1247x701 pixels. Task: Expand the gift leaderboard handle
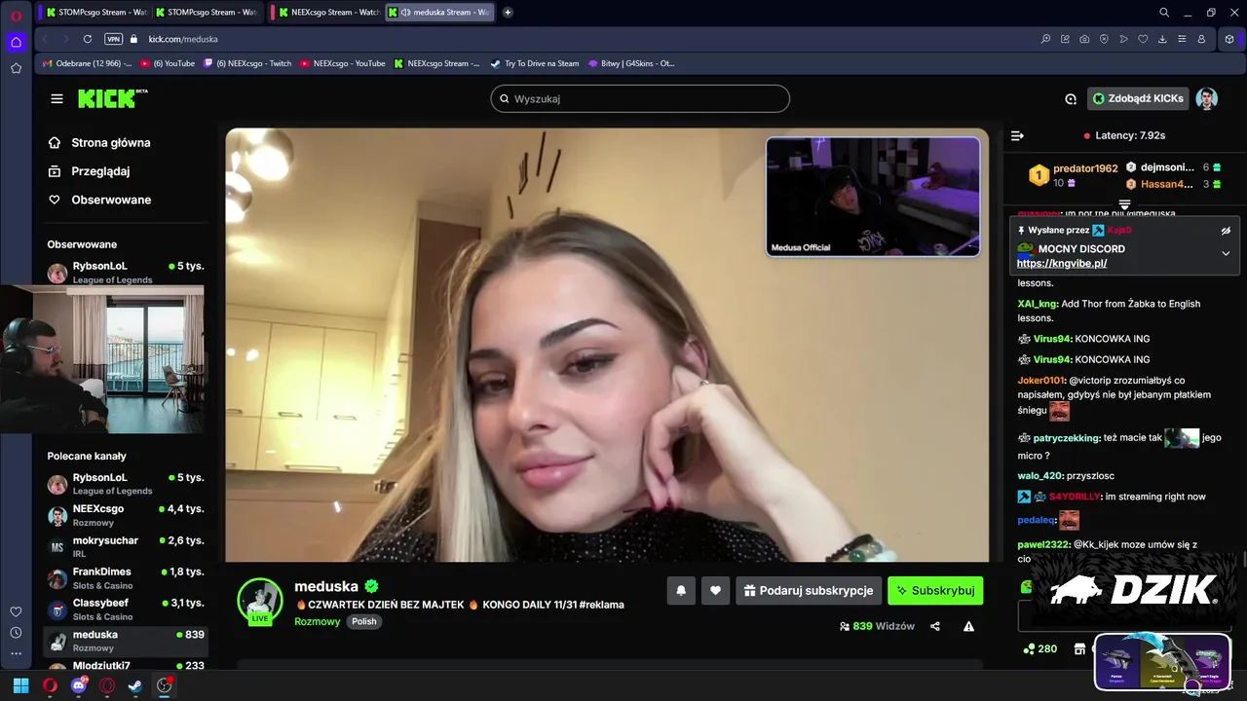coord(1124,204)
